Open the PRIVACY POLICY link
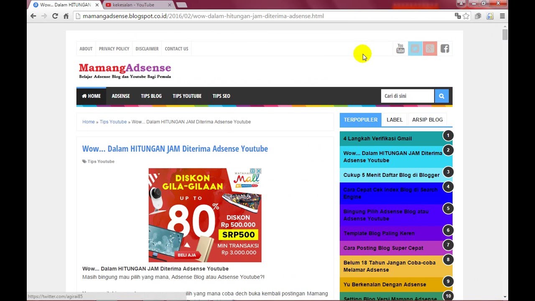Image resolution: width=535 pixels, height=301 pixels. pyautogui.click(x=114, y=48)
